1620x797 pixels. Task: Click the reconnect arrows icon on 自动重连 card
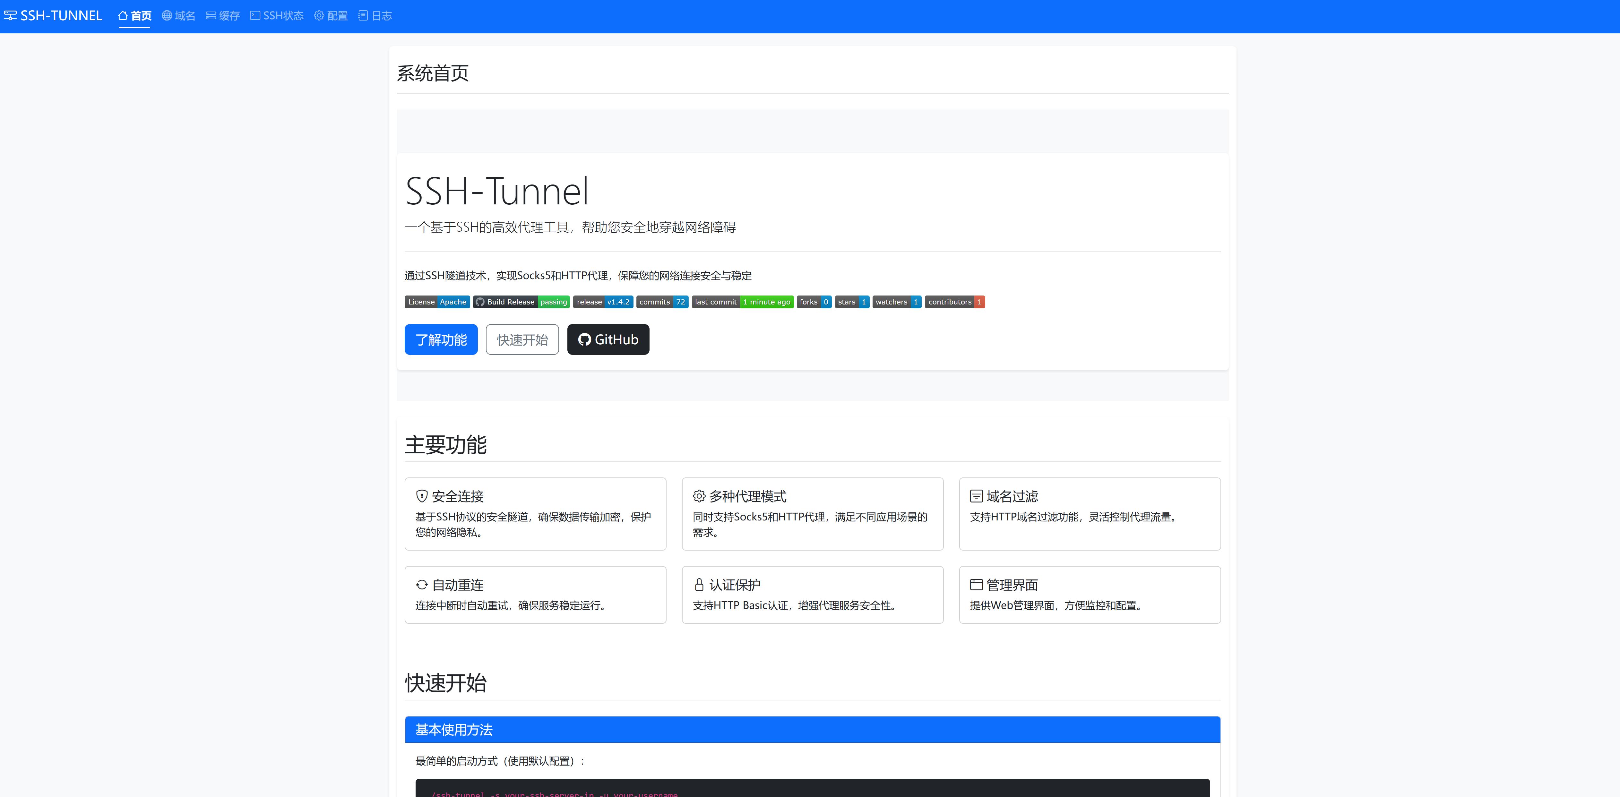pyautogui.click(x=422, y=585)
